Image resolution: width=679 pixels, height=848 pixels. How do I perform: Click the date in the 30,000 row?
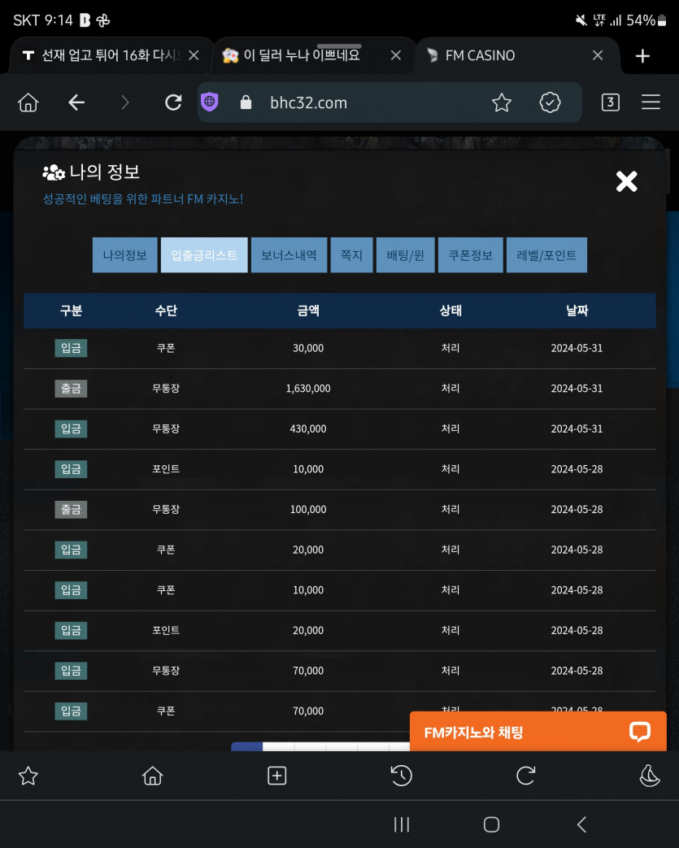[577, 348]
